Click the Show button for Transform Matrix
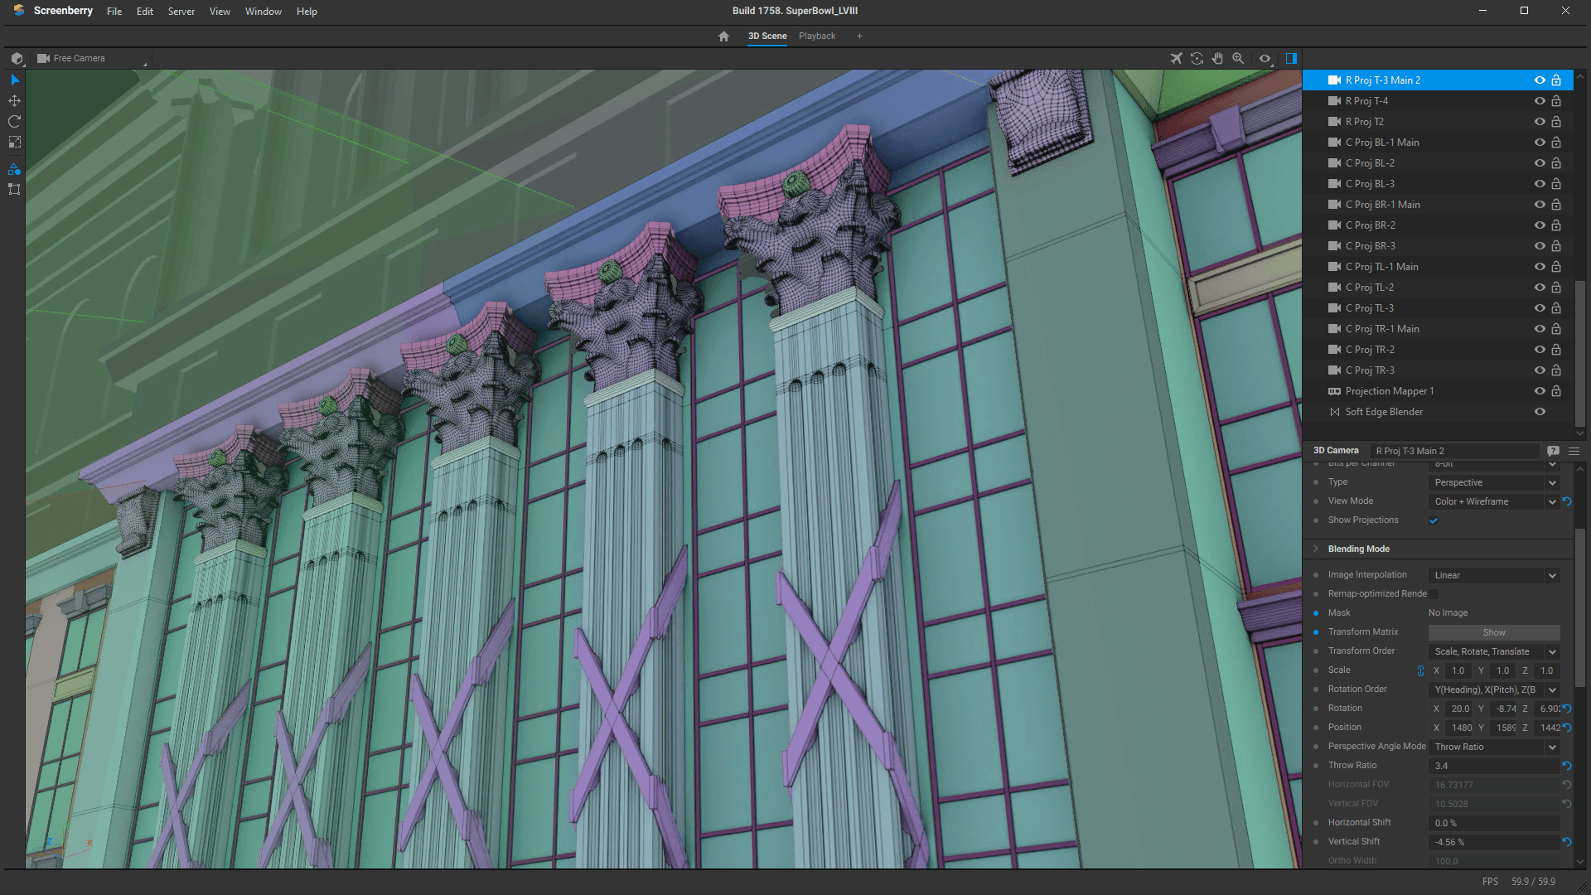This screenshot has height=895, width=1591. pos(1493,631)
